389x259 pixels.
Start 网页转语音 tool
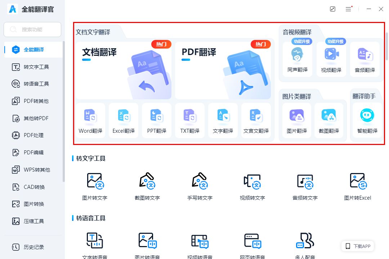[x=252, y=245]
